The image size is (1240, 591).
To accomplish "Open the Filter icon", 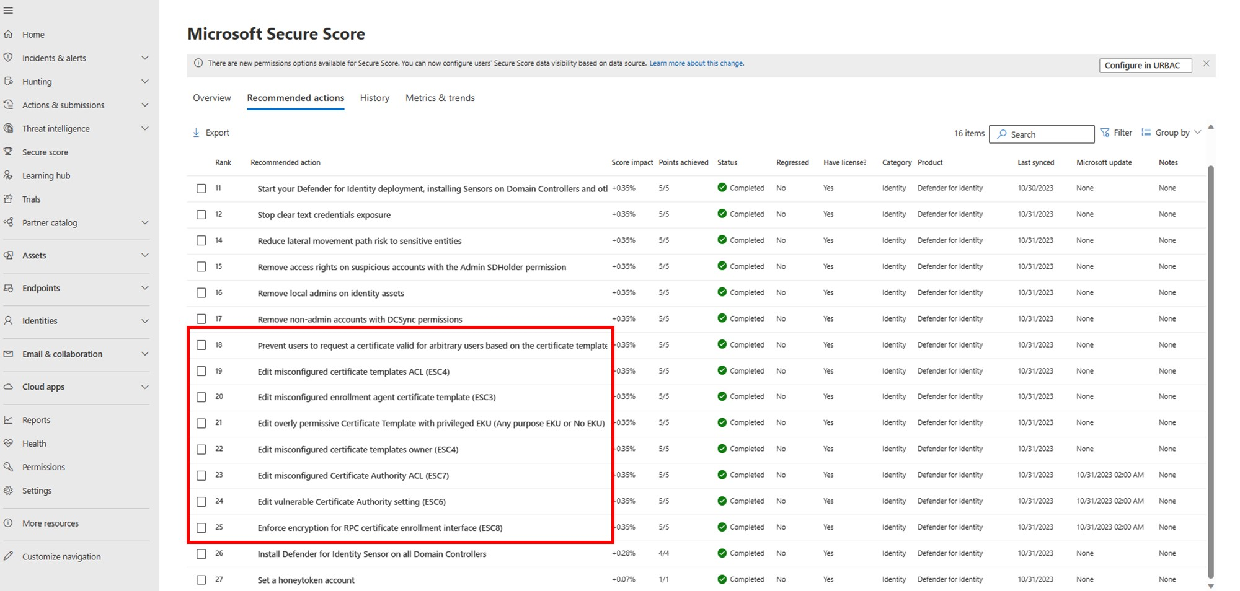I will coord(1105,132).
